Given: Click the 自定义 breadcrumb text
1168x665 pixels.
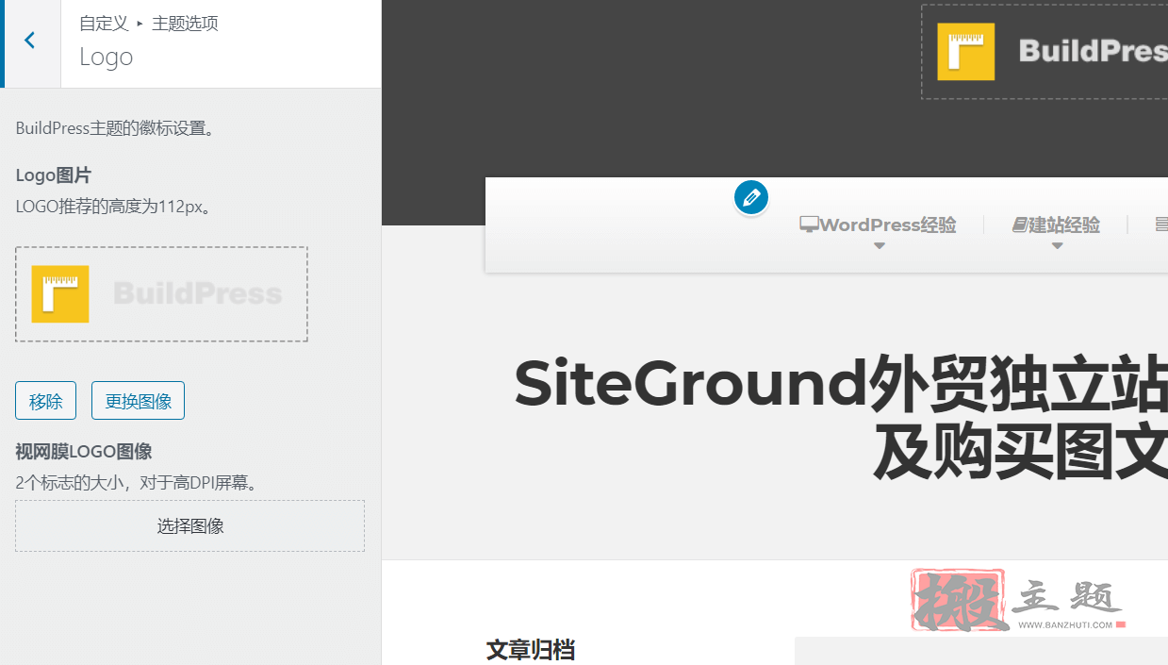Looking at the screenshot, I should (x=104, y=24).
